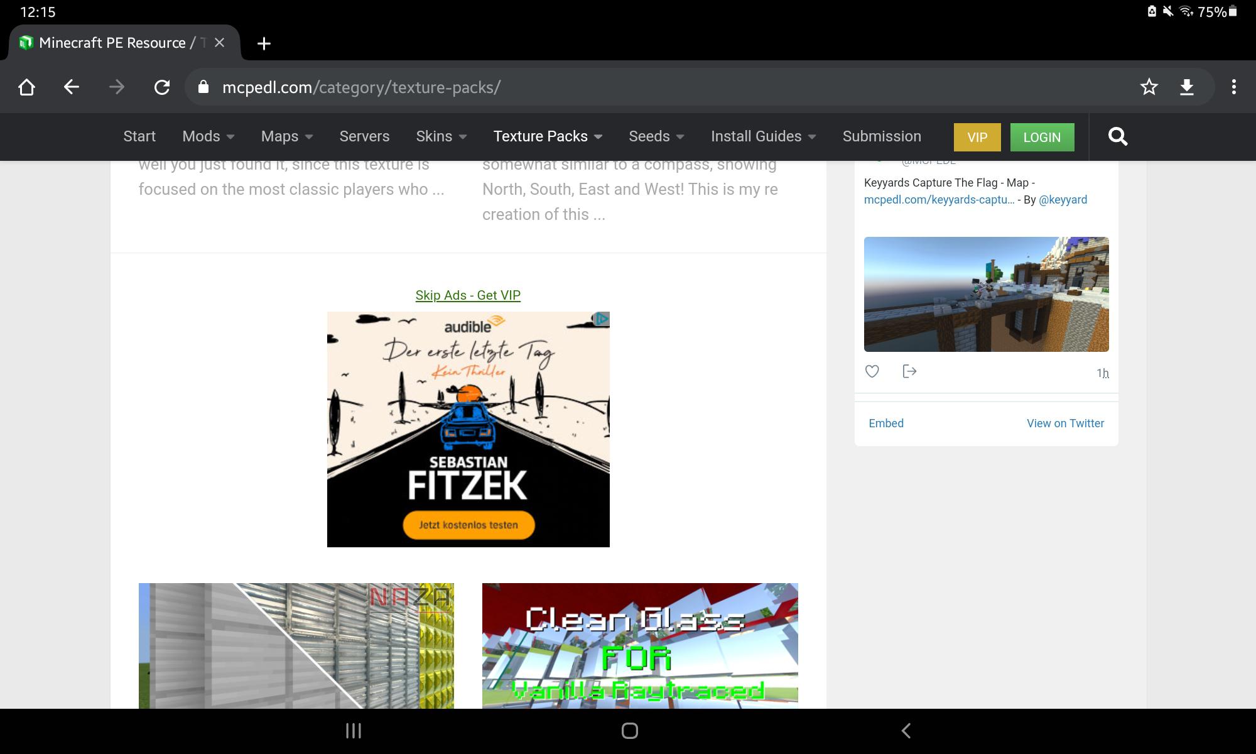Open Chrome's three-dot overflow menu
This screenshot has height=754, width=1256.
(x=1233, y=87)
